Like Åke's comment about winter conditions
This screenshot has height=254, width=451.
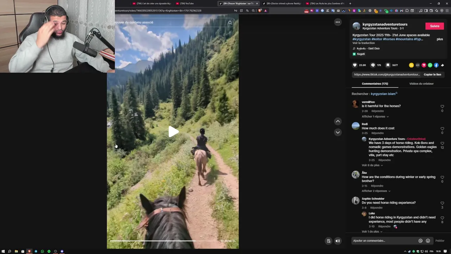click(442, 177)
